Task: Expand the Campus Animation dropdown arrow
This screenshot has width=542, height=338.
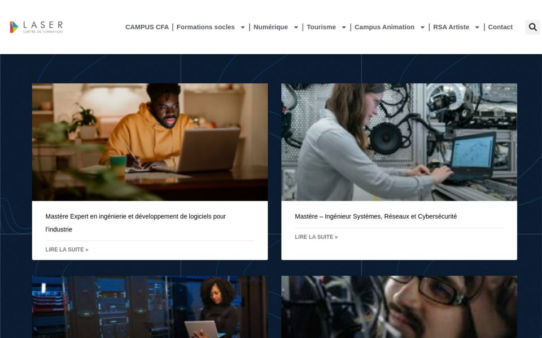Action: (x=422, y=27)
